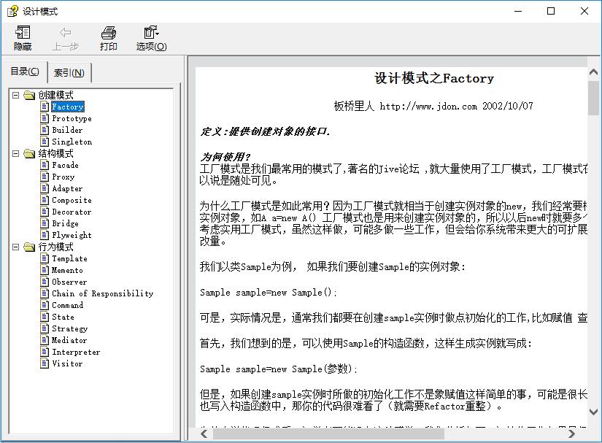Screen dimensions: 602x443
Task: Open the Interpreter topic
Action: [x=76, y=352]
